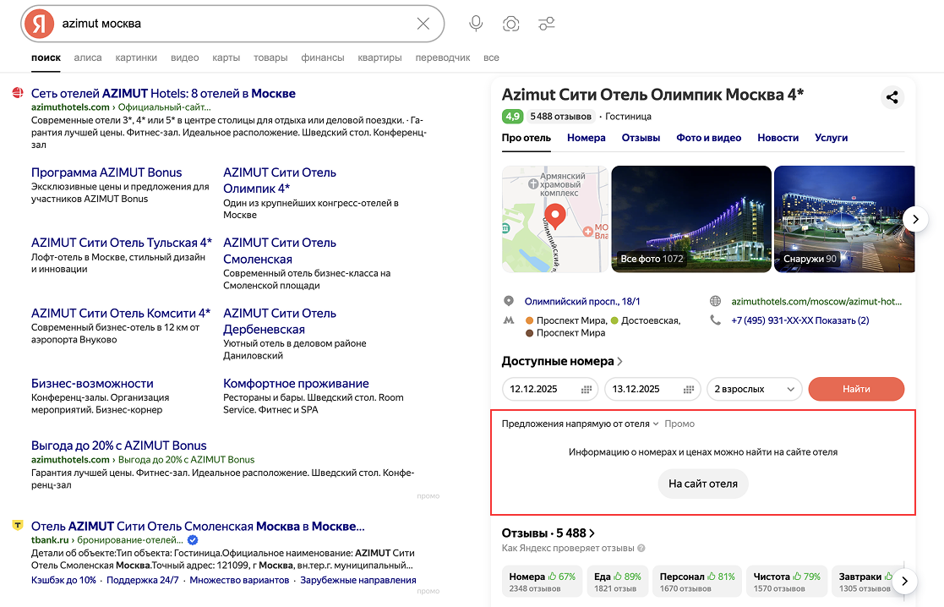944x607 pixels.
Task: Expand 'Доступные номера' section arrow
Action: click(x=620, y=361)
